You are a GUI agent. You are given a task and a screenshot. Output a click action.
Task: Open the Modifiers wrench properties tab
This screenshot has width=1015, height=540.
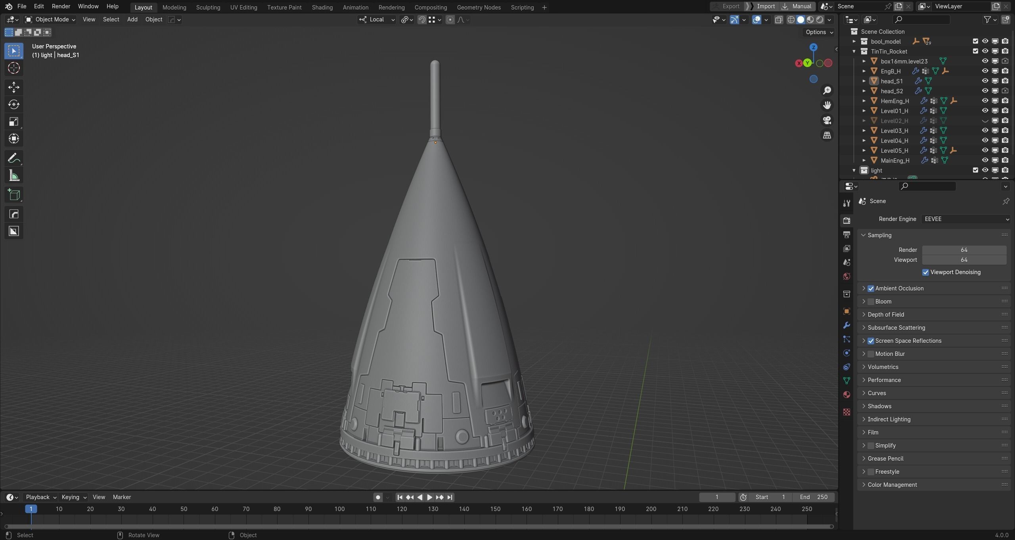tap(846, 325)
